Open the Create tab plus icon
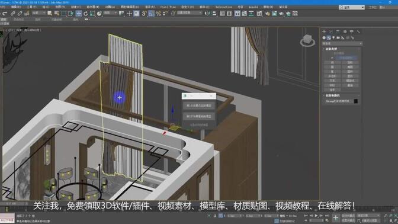398x224 pixels. (x=324, y=31)
